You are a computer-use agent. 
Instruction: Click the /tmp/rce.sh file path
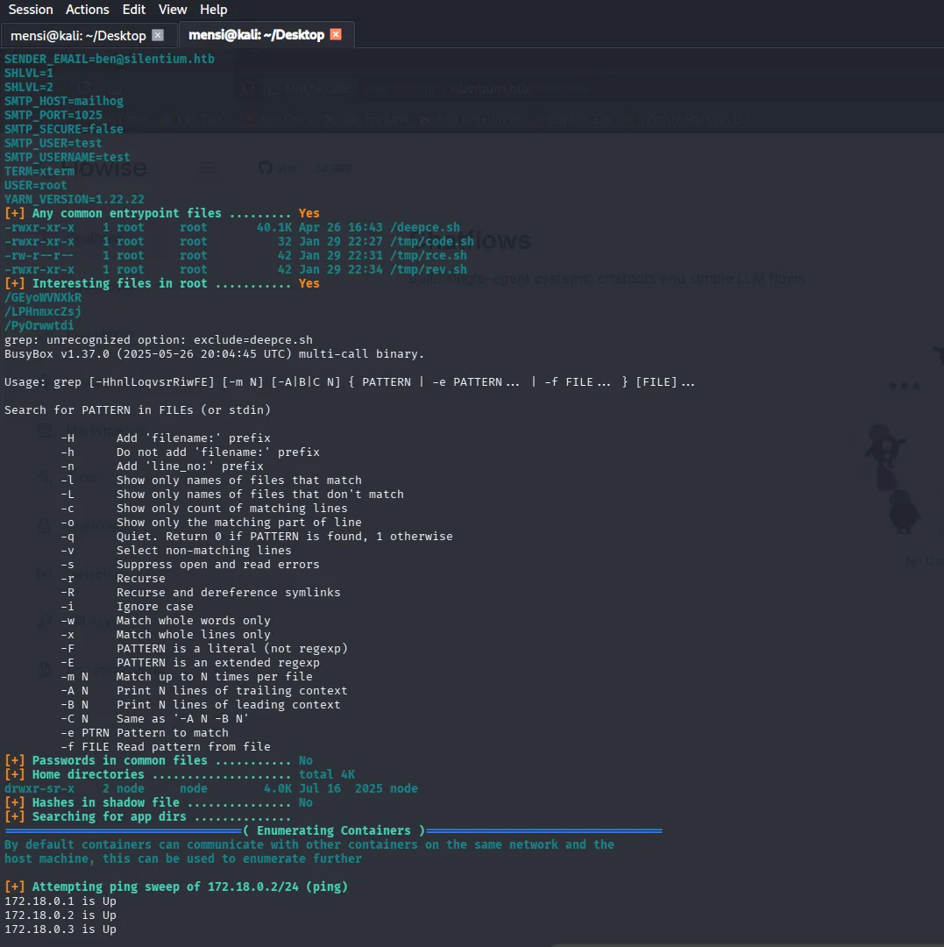(429, 255)
